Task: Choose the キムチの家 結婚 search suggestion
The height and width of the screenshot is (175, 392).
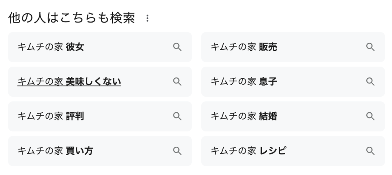Action: point(244,116)
